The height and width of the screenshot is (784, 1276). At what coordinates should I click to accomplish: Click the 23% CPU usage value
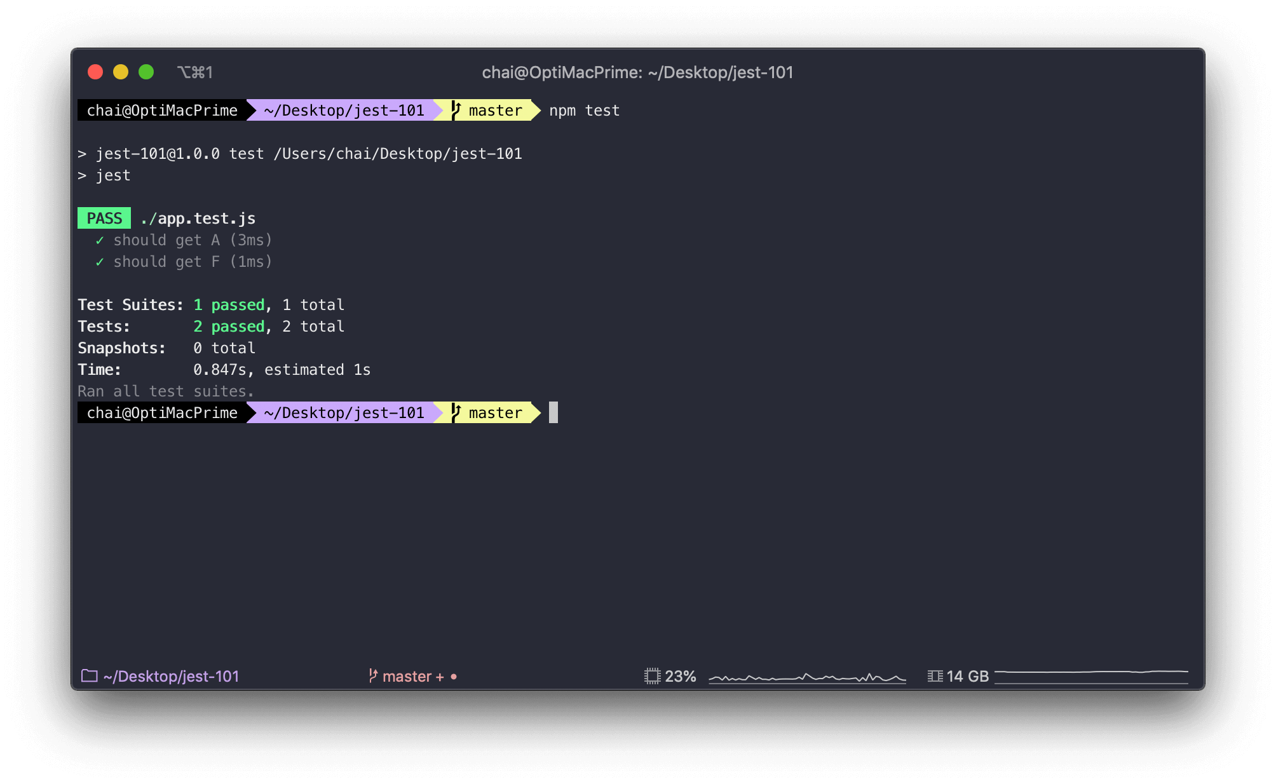(x=681, y=677)
